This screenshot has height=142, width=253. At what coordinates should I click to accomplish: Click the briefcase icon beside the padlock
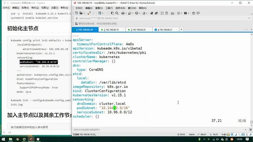tap(172, 13)
